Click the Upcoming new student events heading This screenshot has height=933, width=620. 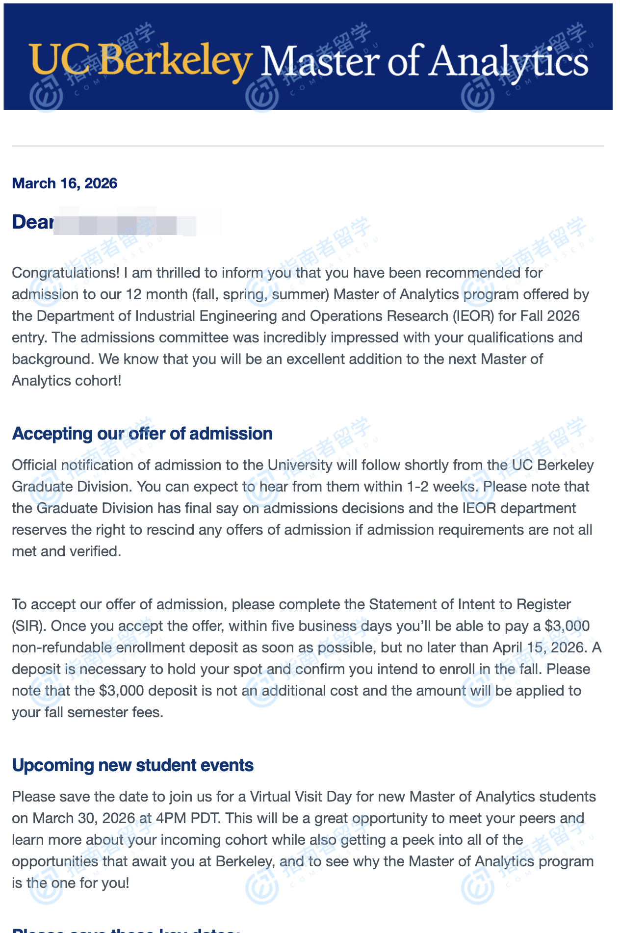click(133, 765)
